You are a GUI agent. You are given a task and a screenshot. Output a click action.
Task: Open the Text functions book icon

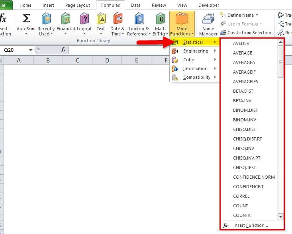(x=101, y=18)
